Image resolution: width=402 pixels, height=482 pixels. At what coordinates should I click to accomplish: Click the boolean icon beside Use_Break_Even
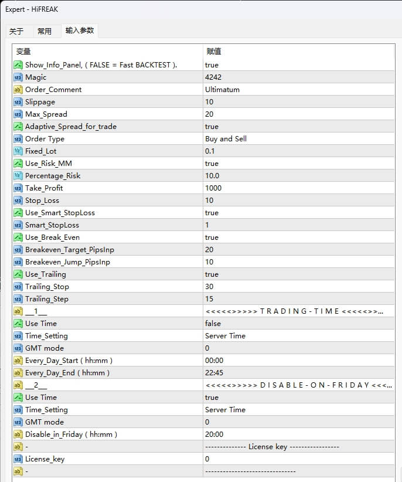(18, 237)
